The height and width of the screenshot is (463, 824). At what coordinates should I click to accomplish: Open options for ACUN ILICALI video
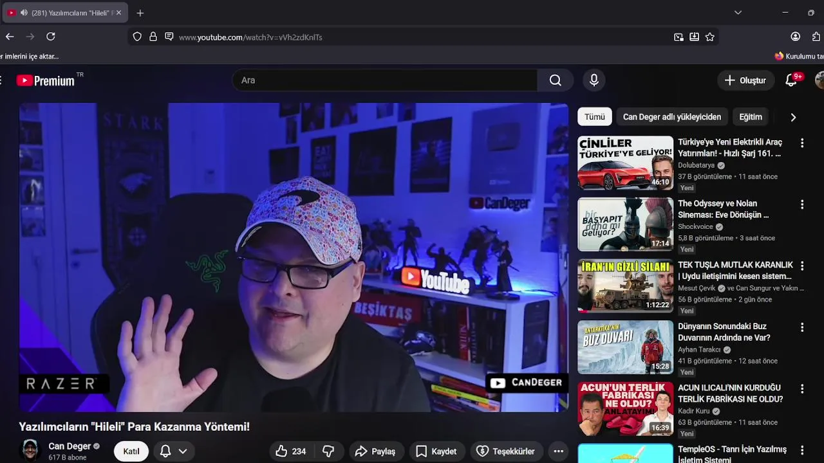click(802, 389)
